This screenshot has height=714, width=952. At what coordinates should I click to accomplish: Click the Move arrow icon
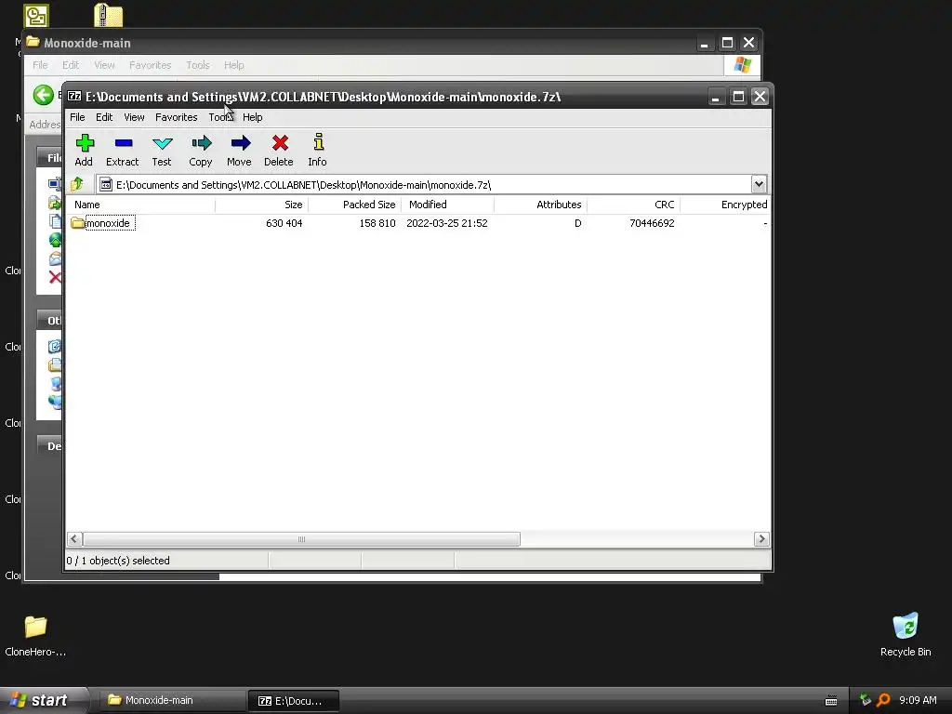[241, 143]
